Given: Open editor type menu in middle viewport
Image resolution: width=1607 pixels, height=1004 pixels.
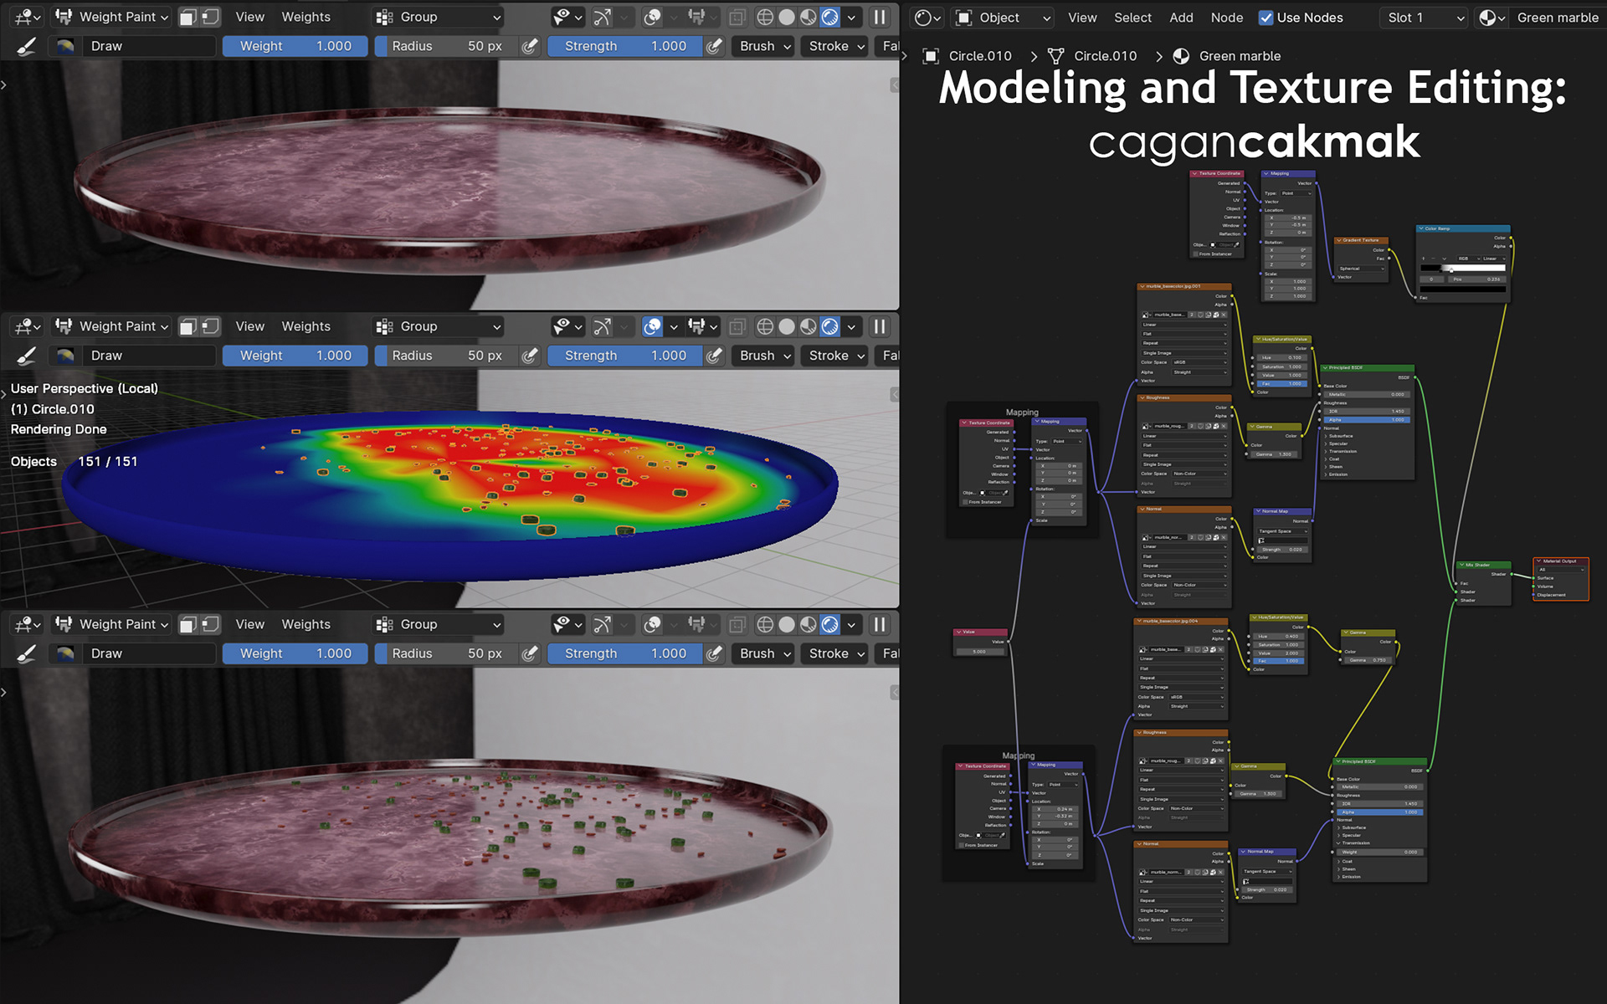Looking at the screenshot, I should pyautogui.click(x=28, y=326).
